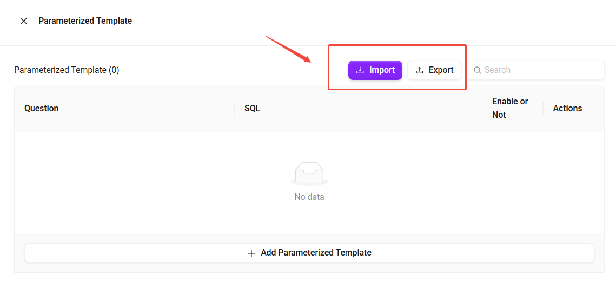Screen dimensions: 616x288
Task: Click the empty inbox No data icon
Action: 309,173
